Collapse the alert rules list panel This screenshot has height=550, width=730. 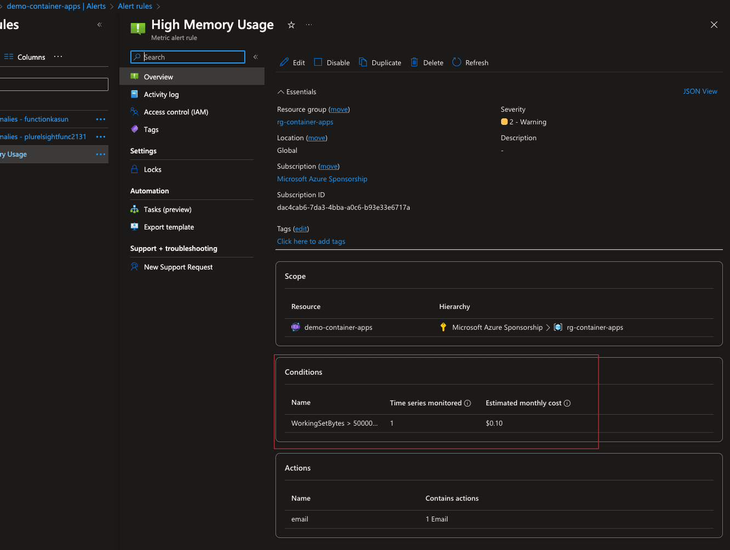[x=99, y=24]
